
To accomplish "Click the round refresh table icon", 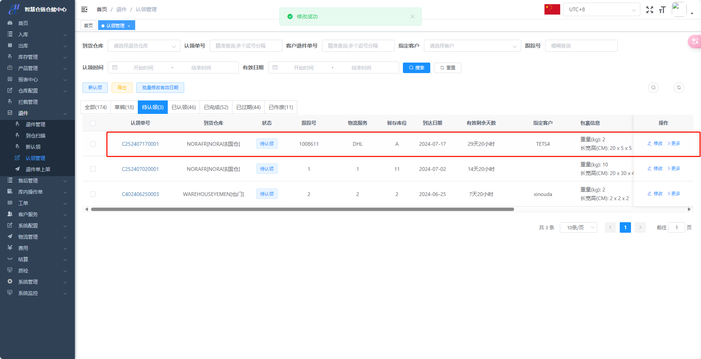I will [x=679, y=88].
